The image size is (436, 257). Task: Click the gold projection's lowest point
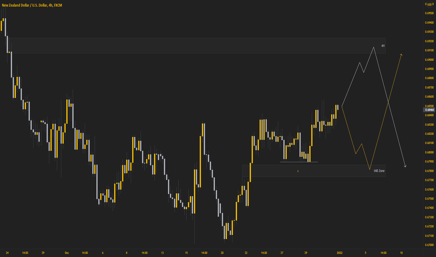pyautogui.click(x=370, y=169)
